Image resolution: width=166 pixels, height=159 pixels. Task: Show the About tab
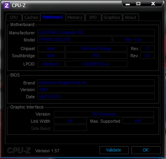pyautogui.click(x=130, y=17)
